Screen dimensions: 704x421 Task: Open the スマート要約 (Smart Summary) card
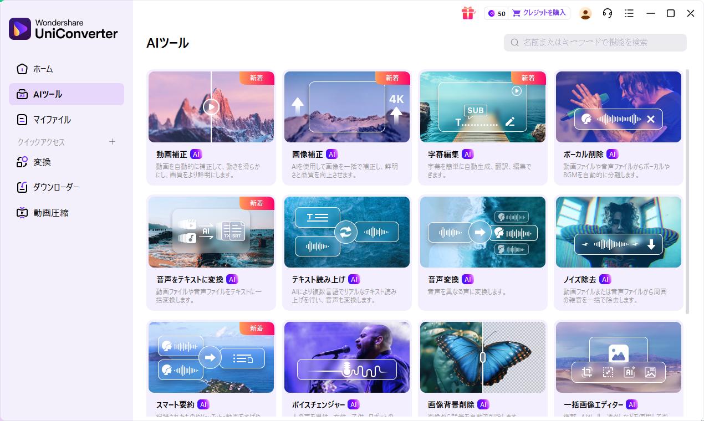pos(211,366)
